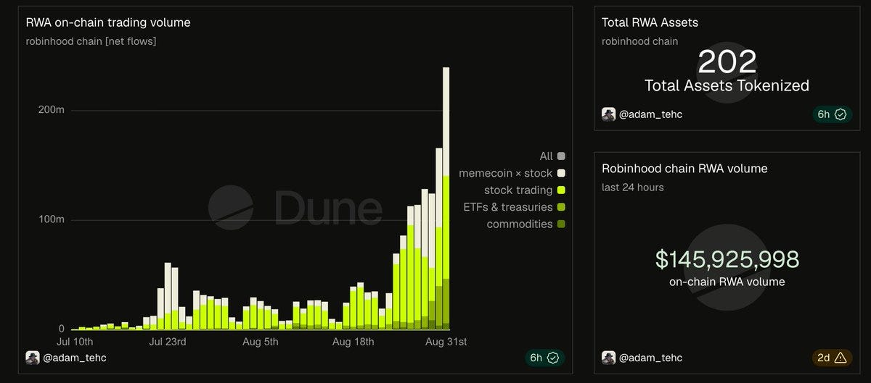
Task: Toggle the 'stock trading' legend series
Action: tap(524, 190)
